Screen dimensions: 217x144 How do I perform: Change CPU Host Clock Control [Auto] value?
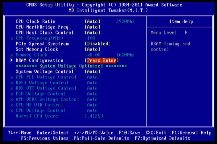coord(93,33)
